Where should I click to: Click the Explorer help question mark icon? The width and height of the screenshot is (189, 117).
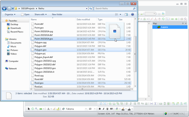[133, 14]
